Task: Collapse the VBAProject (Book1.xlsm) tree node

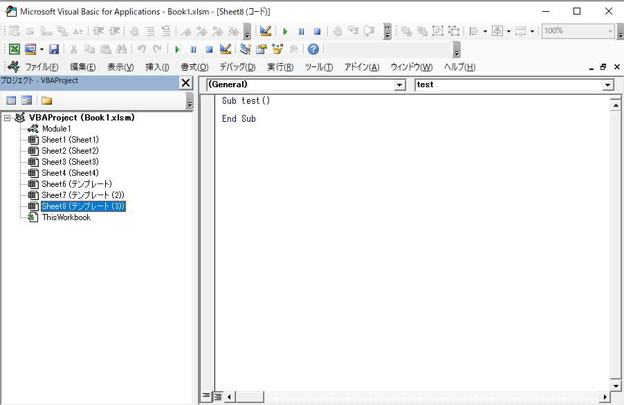Action: click(7, 118)
